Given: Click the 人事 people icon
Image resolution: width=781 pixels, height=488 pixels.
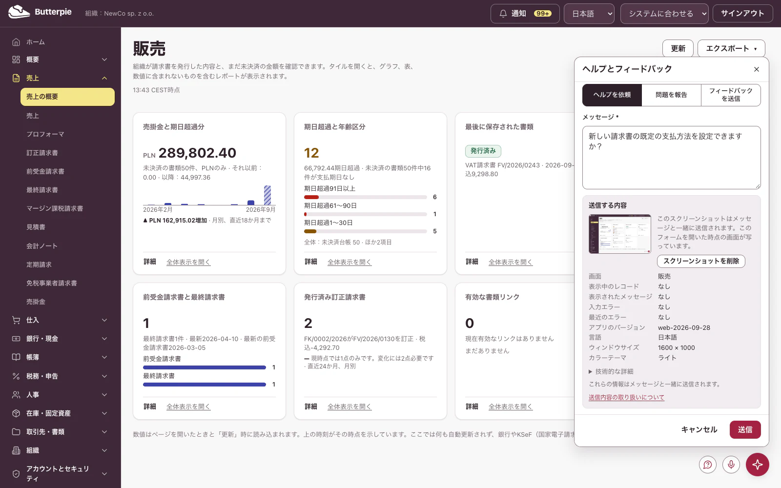Looking at the screenshot, I should [x=16, y=395].
